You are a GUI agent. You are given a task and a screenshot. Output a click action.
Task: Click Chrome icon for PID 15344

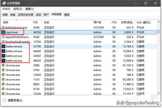pyautogui.click(x=4, y=93)
